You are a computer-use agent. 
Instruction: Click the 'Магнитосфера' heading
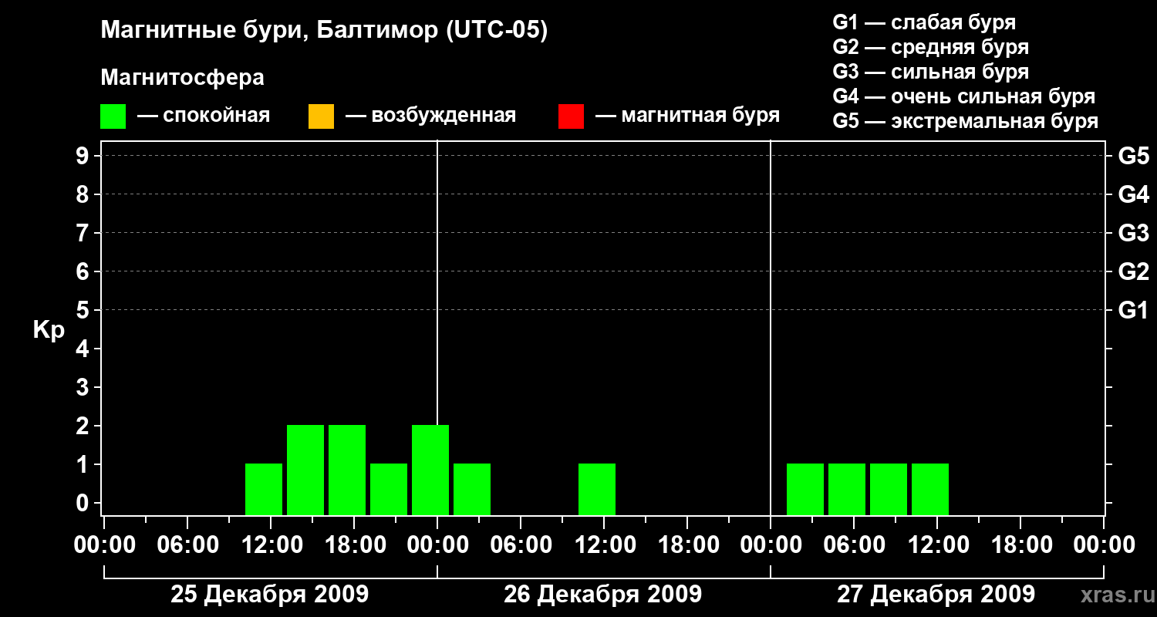[182, 78]
